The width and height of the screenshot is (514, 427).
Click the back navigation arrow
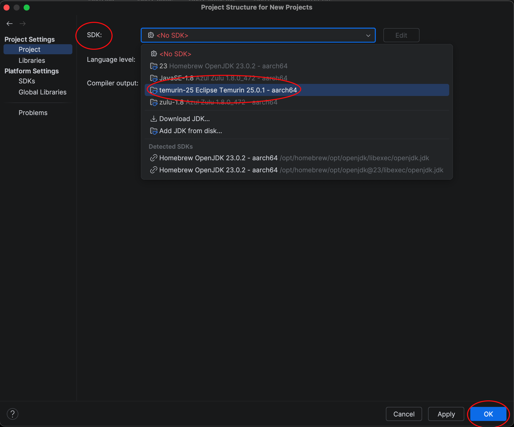tap(10, 24)
